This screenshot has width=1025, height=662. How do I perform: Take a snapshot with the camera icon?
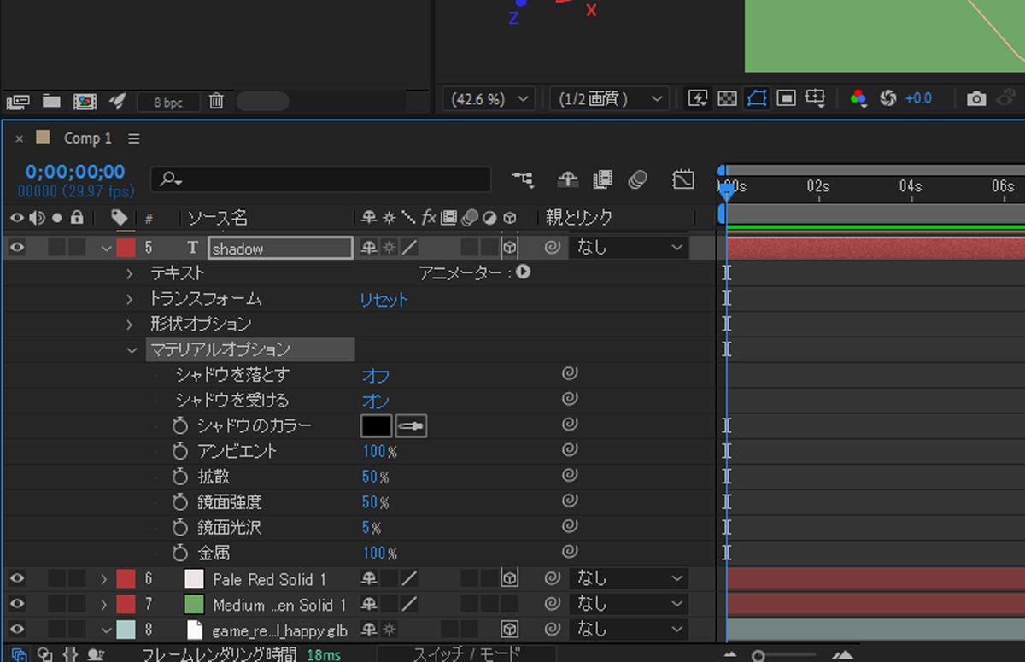coord(976,98)
